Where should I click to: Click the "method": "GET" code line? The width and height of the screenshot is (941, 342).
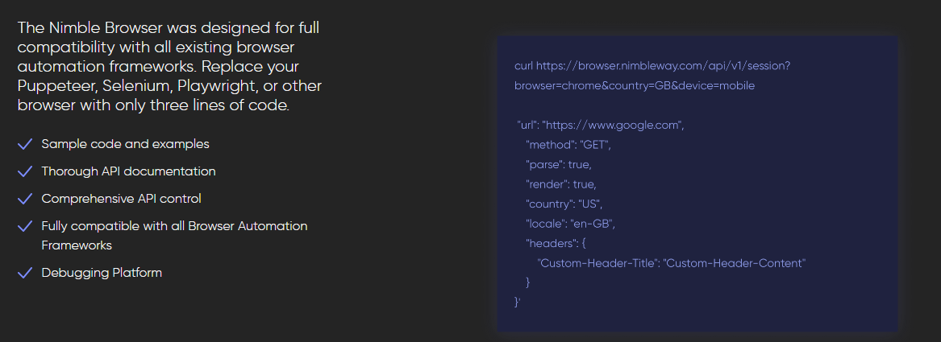pyautogui.click(x=568, y=145)
